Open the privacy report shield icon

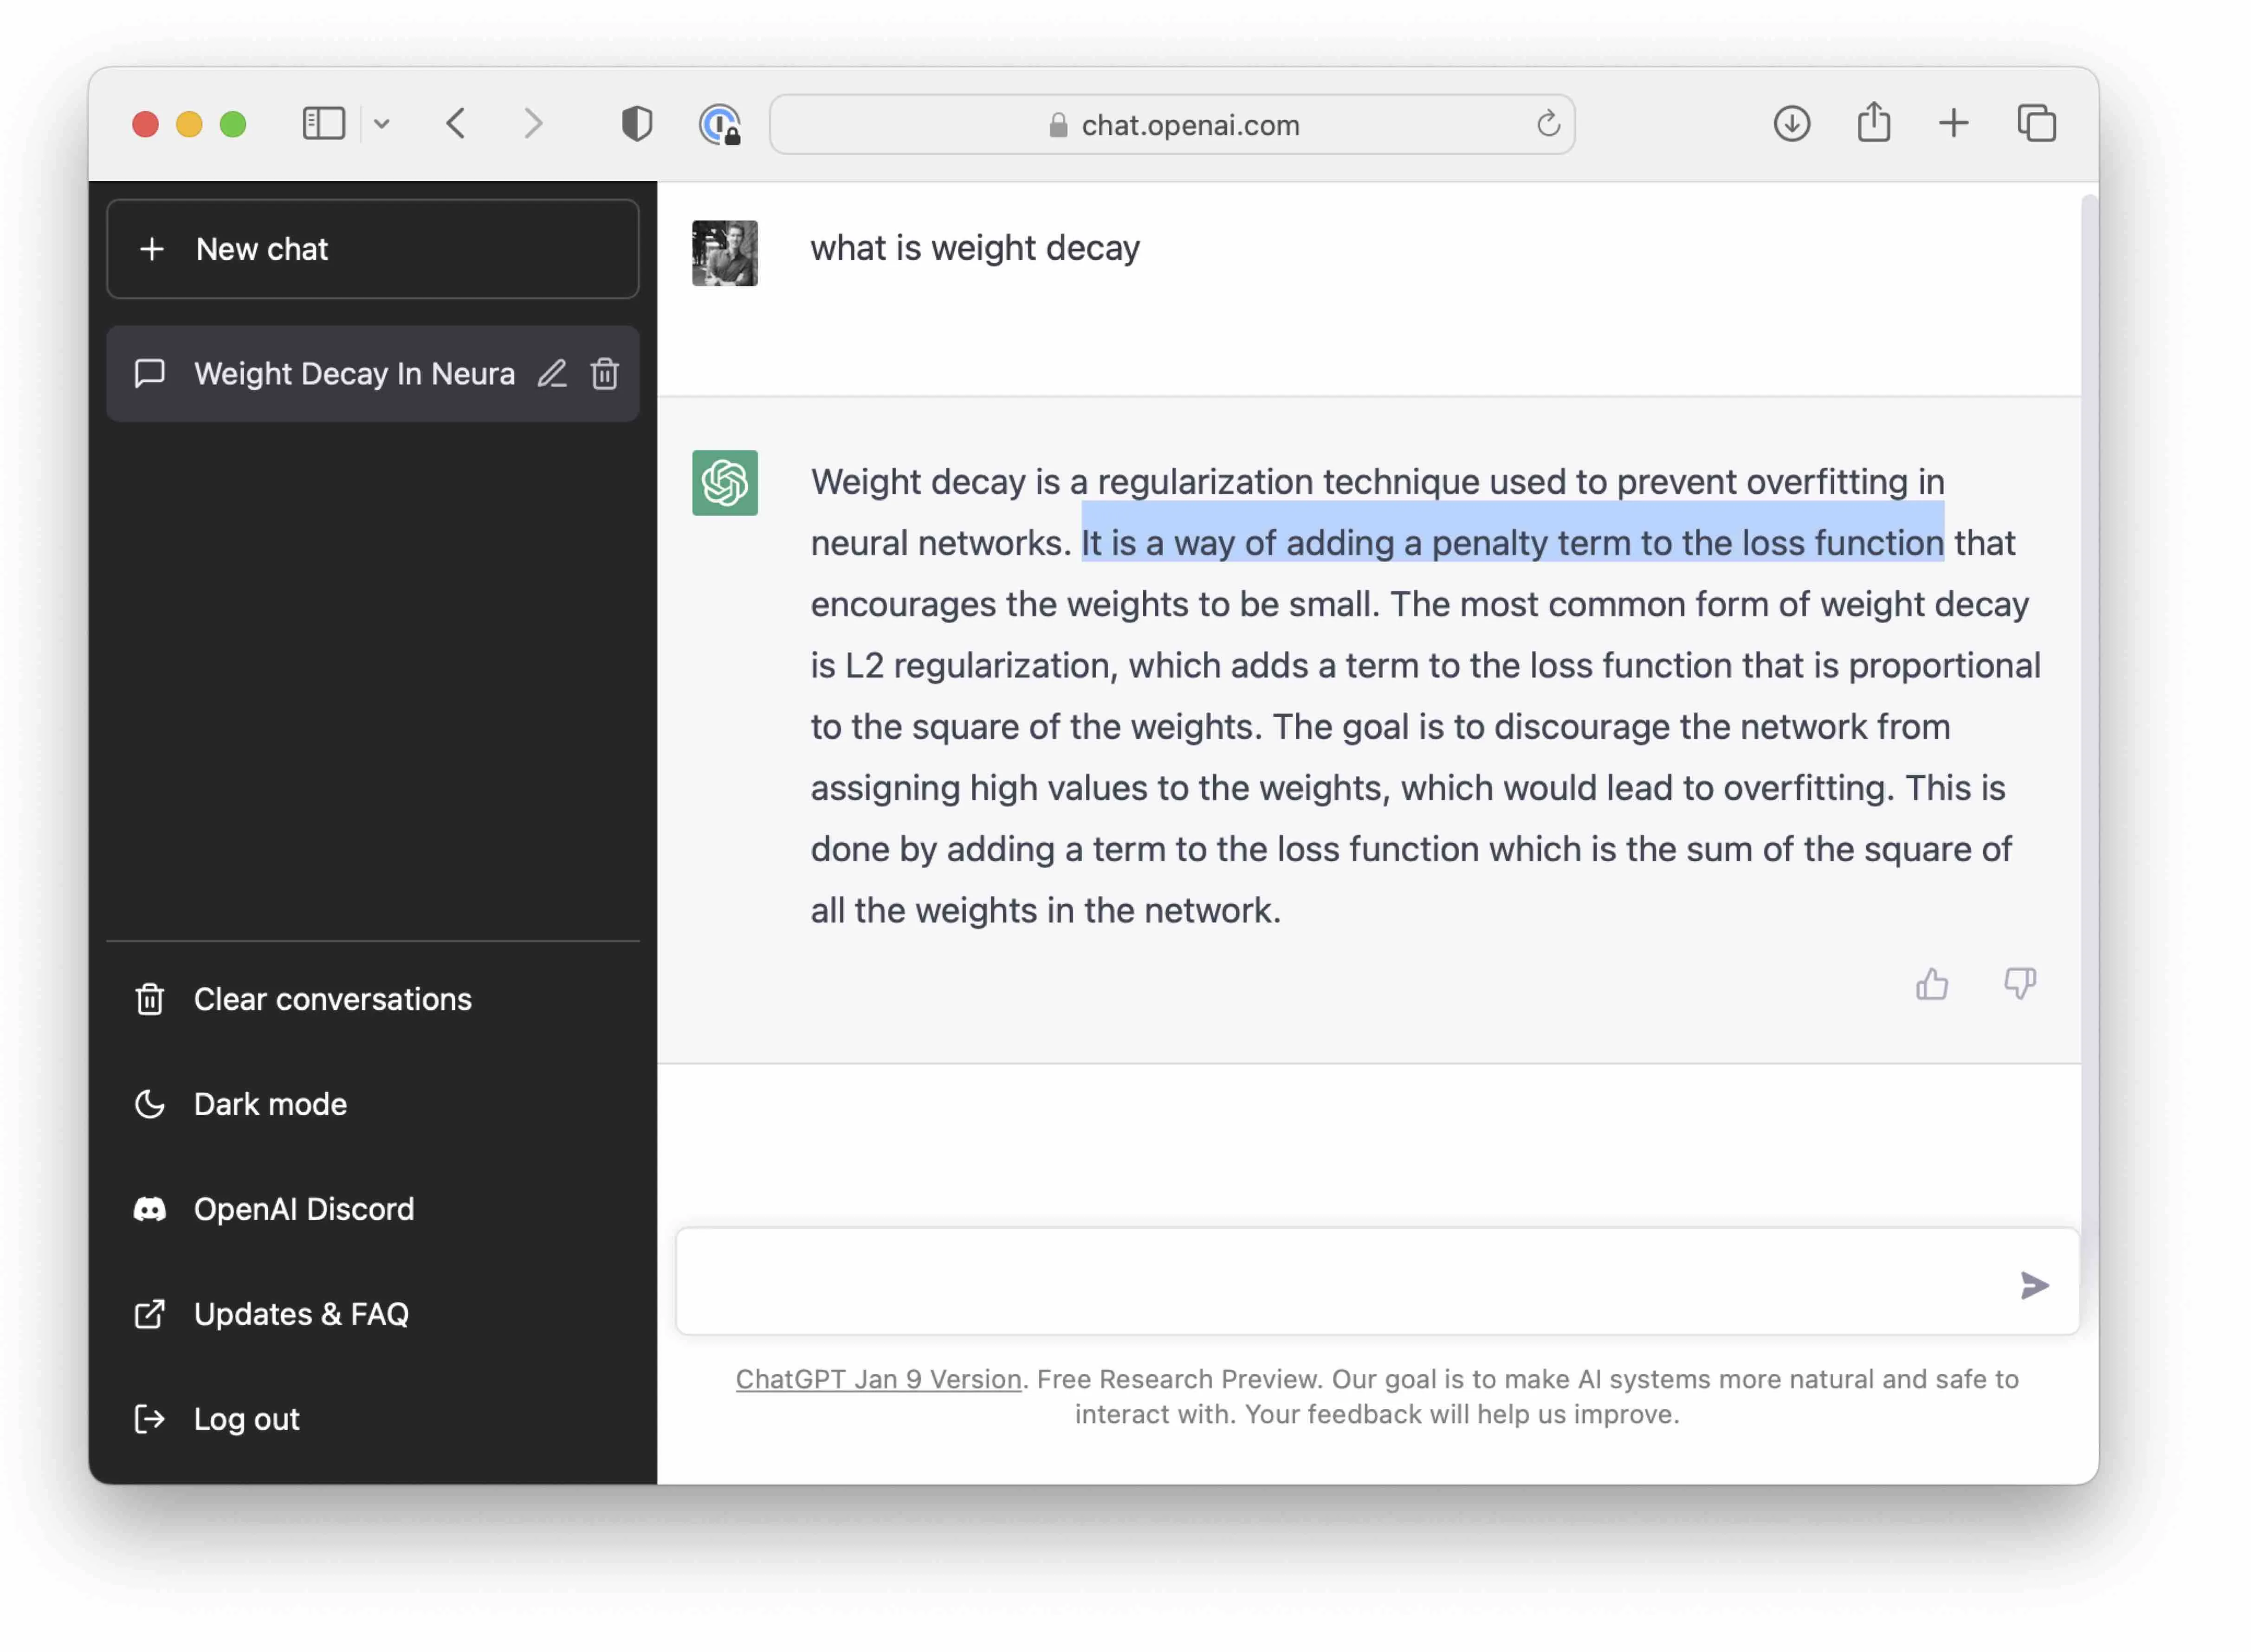(x=637, y=124)
